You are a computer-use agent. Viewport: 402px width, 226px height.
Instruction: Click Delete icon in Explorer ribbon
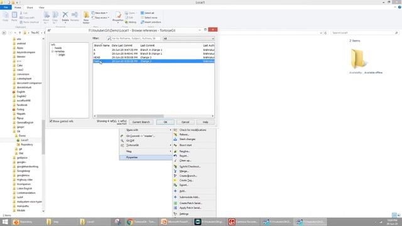[65, 15]
